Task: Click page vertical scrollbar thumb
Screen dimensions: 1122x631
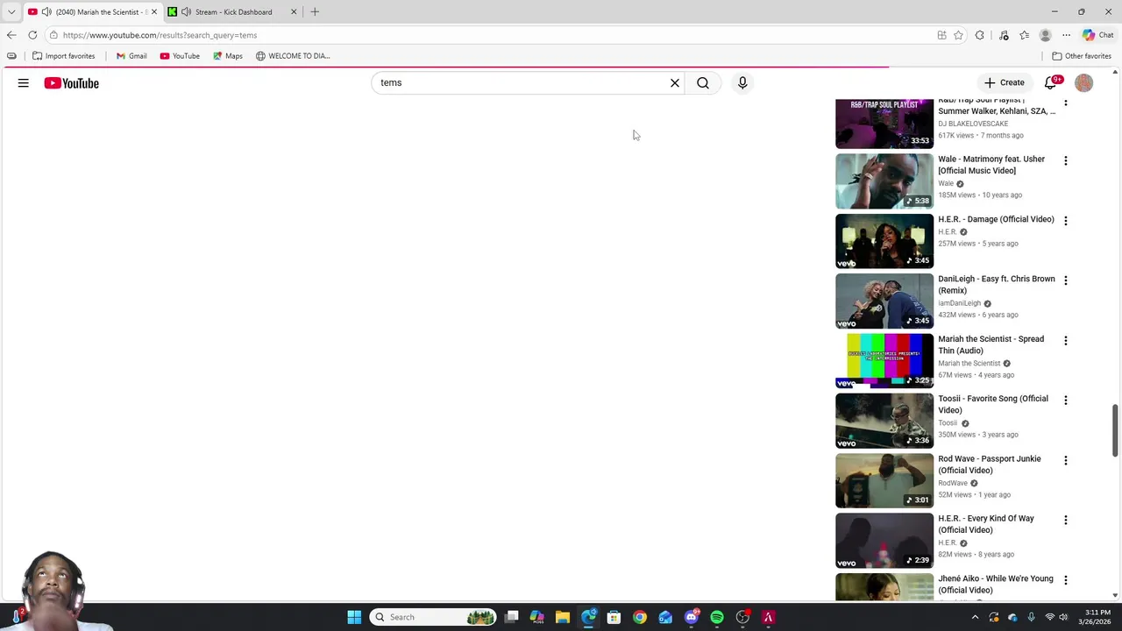Action: (1116, 429)
